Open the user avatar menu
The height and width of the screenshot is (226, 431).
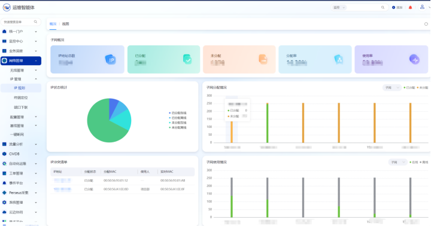tap(422, 7)
